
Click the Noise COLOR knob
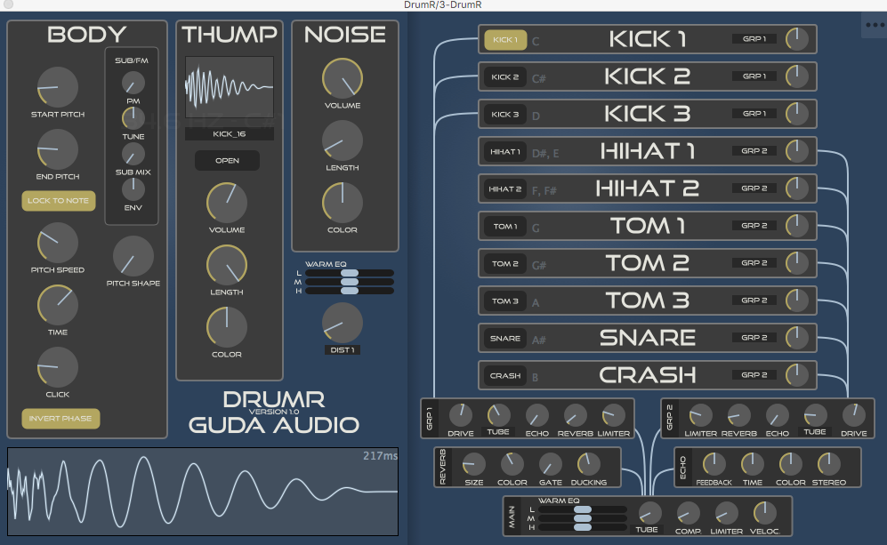(x=343, y=203)
